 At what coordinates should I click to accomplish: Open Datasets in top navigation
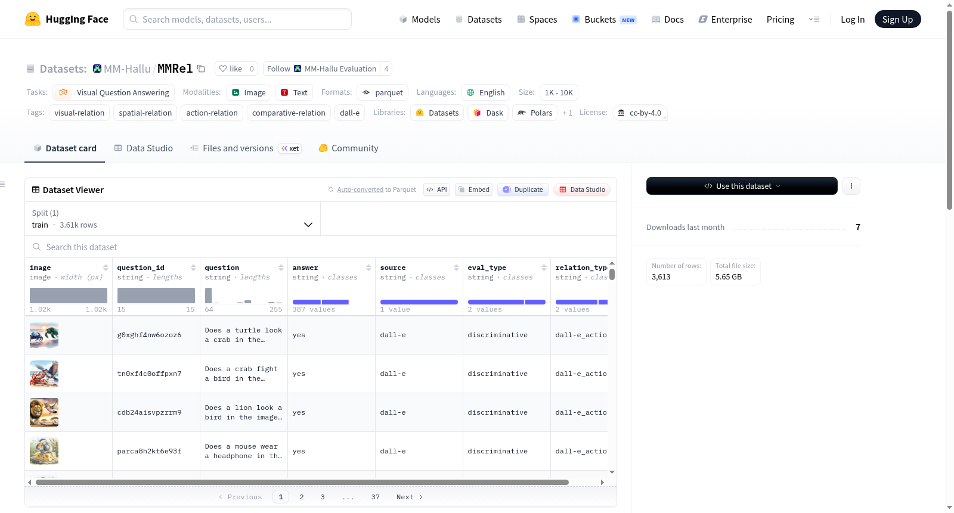(478, 20)
